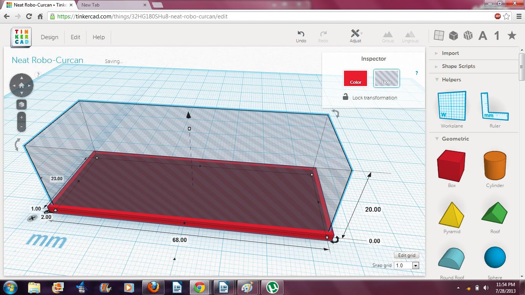Select the Neat Robo-Curcan browser tab
Image resolution: width=525 pixels, height=295 pixels.
[x=38, y=5]
